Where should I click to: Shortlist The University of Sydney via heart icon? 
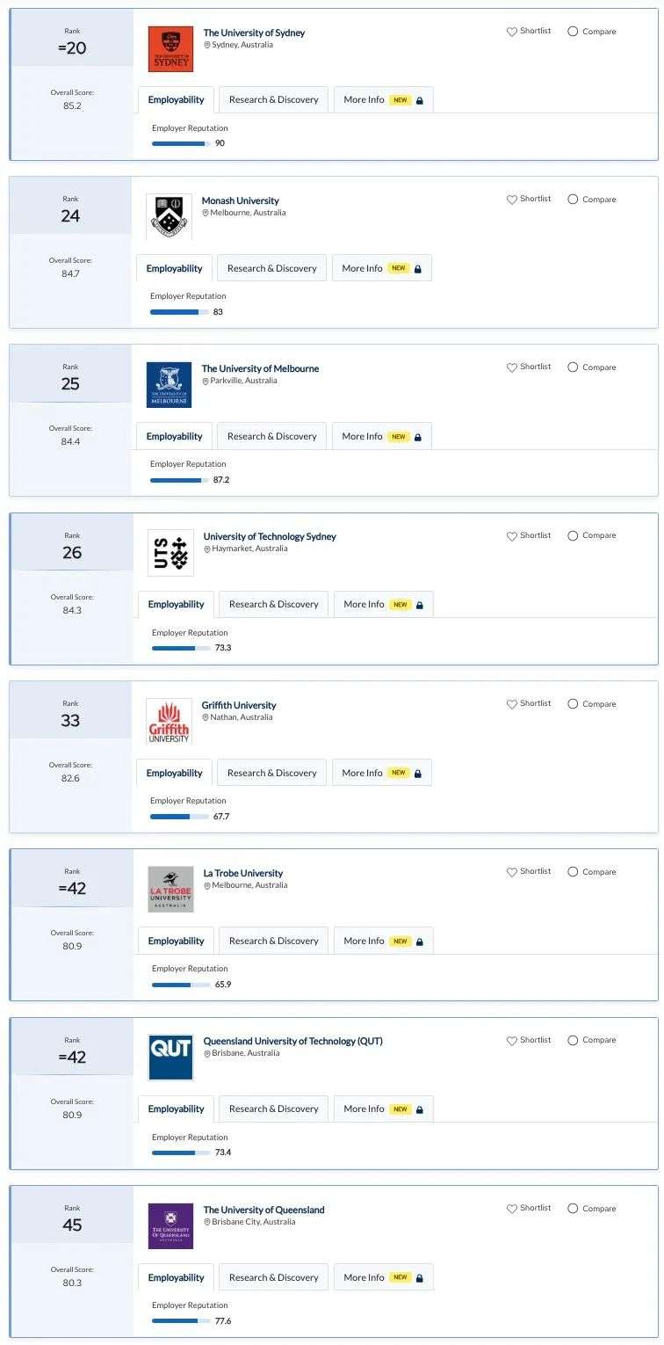point(511,32)
